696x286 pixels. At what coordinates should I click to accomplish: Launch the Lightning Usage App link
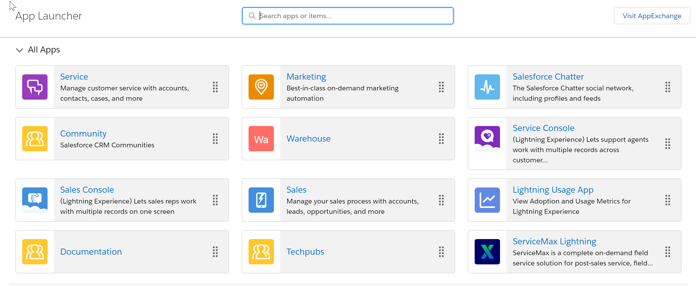coord(553,190)
